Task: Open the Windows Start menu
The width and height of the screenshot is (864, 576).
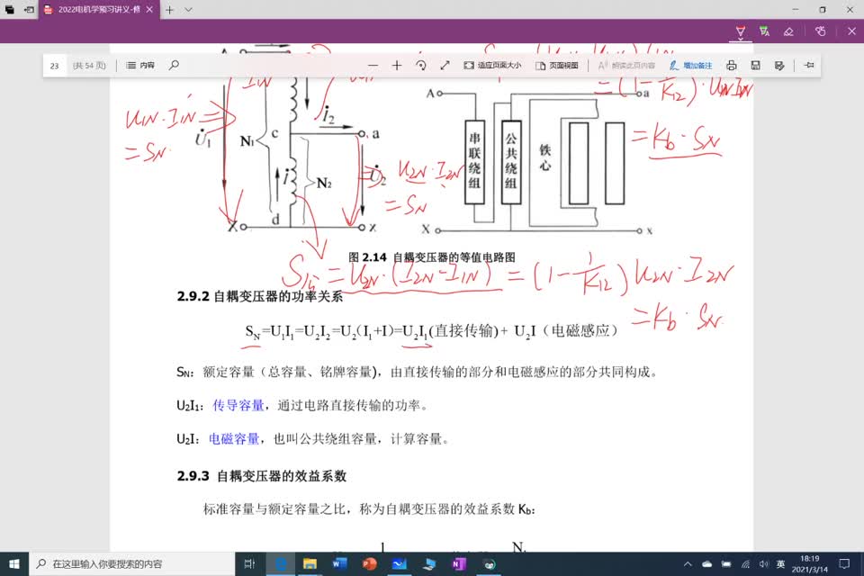Action: [x=14, y=564]
